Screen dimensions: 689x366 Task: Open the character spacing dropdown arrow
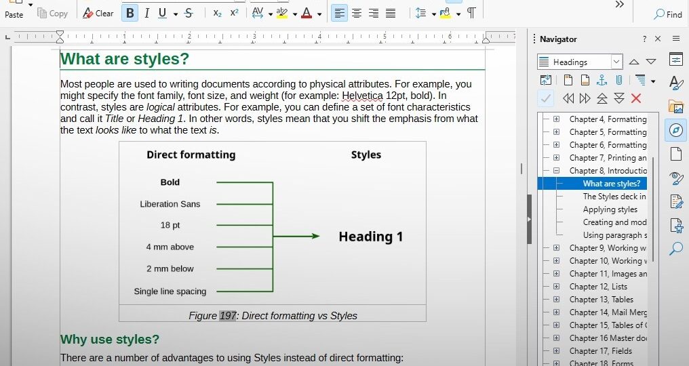(x=270, y=14)
